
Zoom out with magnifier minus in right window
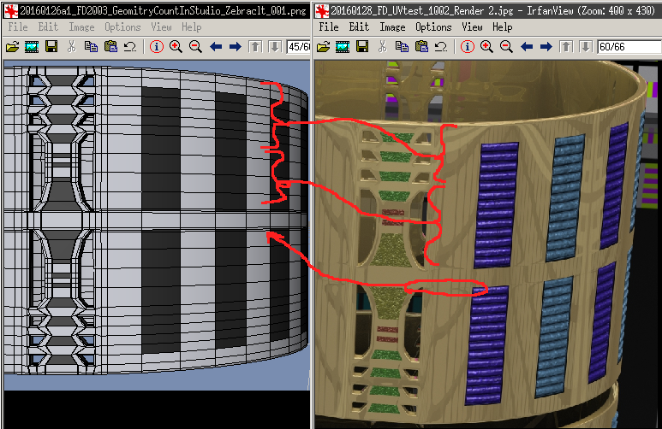pos(506,46)
